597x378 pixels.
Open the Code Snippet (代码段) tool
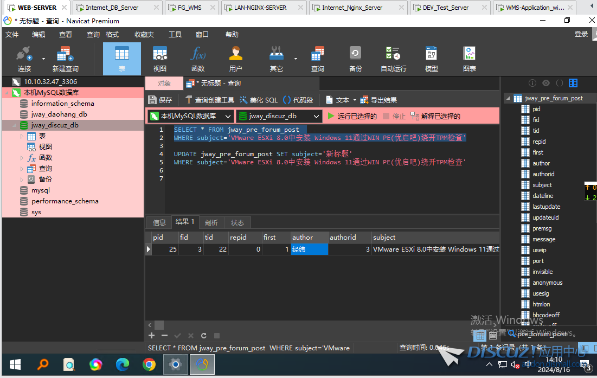298,100
